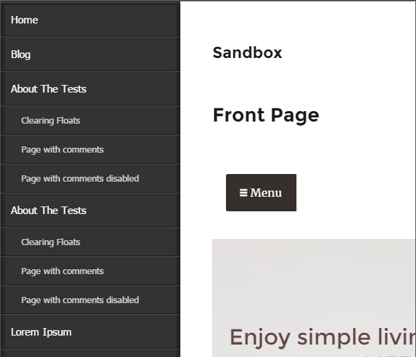Open the Home menu item
This screenshot has width=416, height=357.
coord(91,20)
